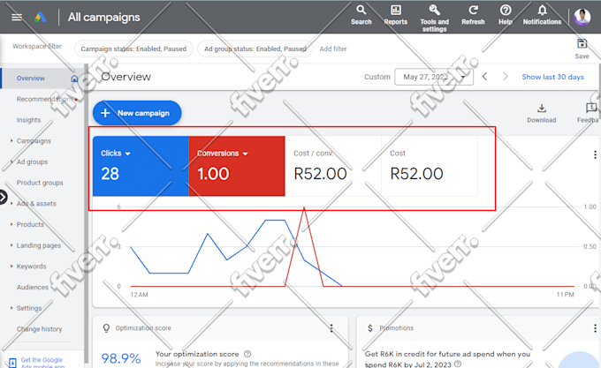Open the hamburger main menu
Screen dimensions: 601x368
click(x=17, y=18)
